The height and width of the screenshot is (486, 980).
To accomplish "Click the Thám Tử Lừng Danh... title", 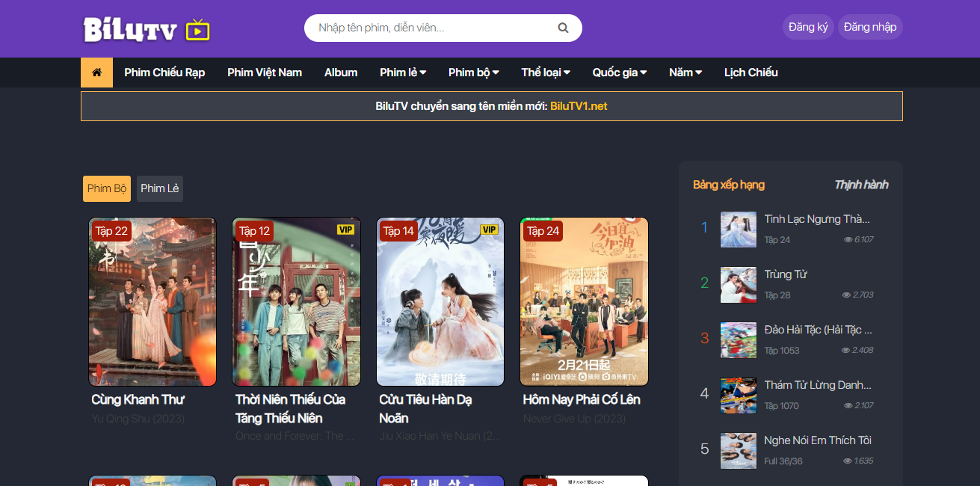I will [818, 385].
